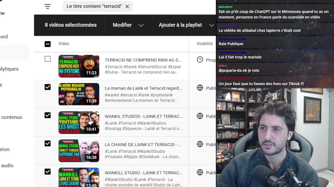Remove the 'terracid' title filter with the X
This screenshot has height=187, width=334.
(127, 6)
